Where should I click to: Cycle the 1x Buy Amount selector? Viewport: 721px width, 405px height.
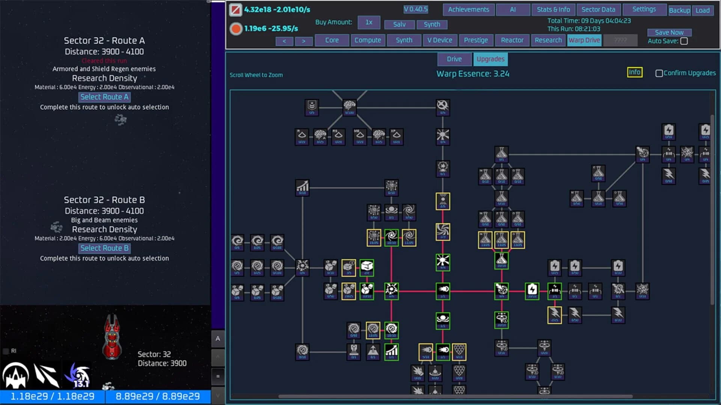click(368, 22)
